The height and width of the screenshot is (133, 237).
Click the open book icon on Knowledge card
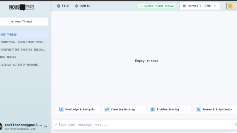[61, 110]
